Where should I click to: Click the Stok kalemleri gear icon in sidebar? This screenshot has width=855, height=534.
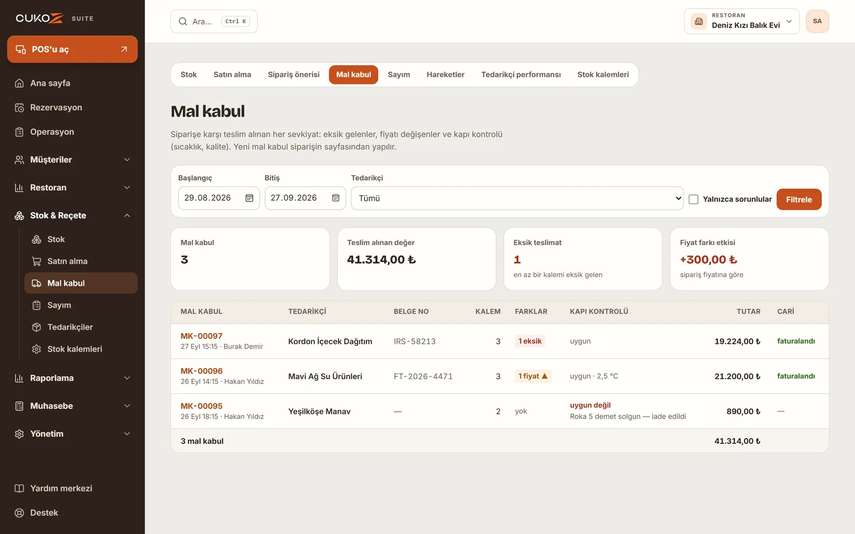click(36, 349)
